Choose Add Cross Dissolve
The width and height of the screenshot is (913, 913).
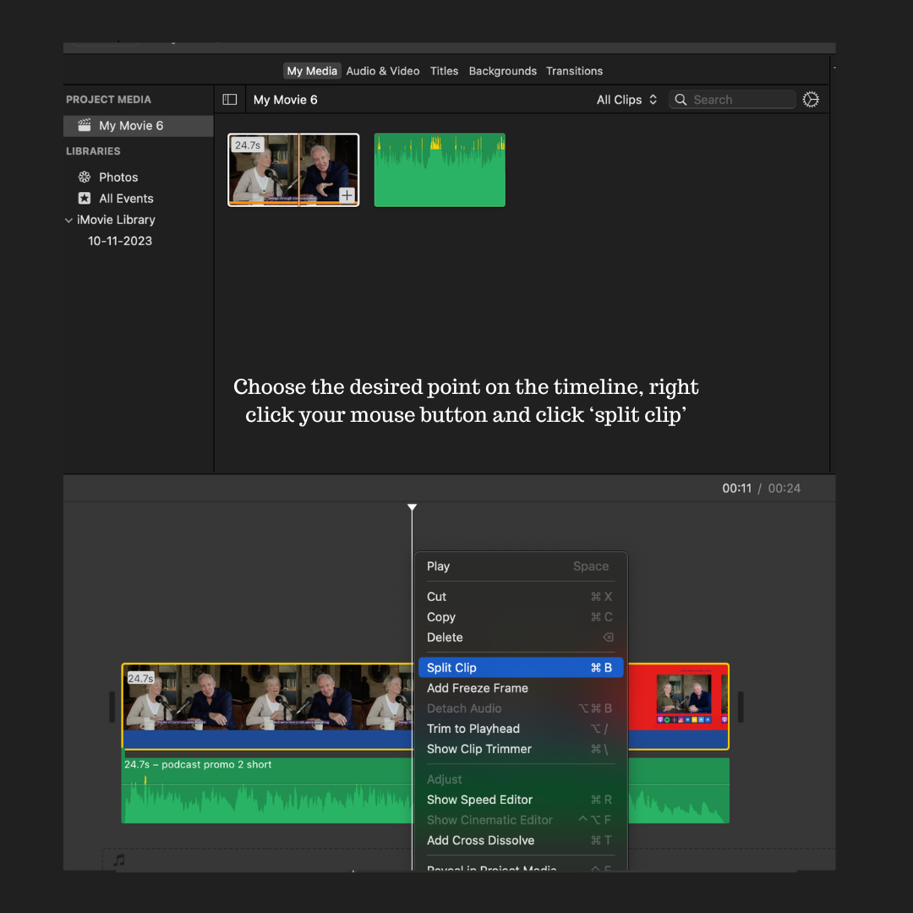pos(480,840)
